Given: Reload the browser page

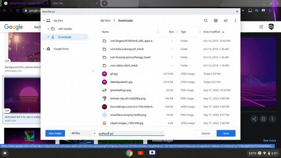Looking at the screenshot, I should pos(18,11).
